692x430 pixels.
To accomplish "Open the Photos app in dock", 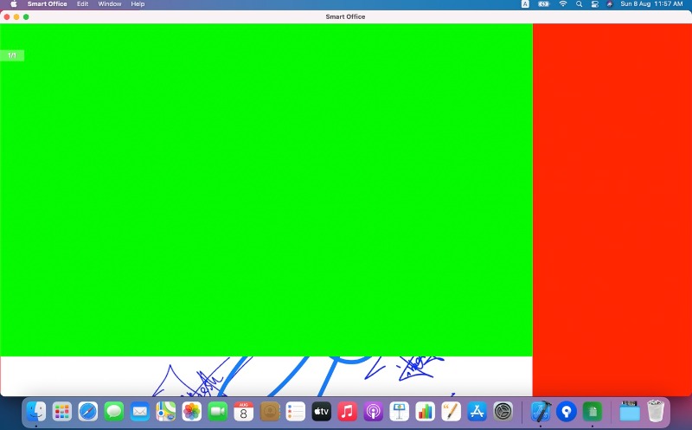I will [192, 411].
